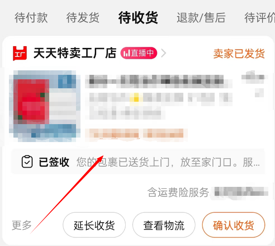Viewport: 275px width, 246px height.
Task: Switch to 待发货 tab
Action: tap(83, 17)
